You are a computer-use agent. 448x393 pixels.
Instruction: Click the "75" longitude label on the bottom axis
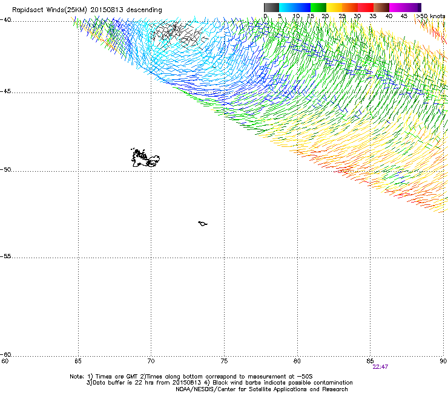pos(224,362)
